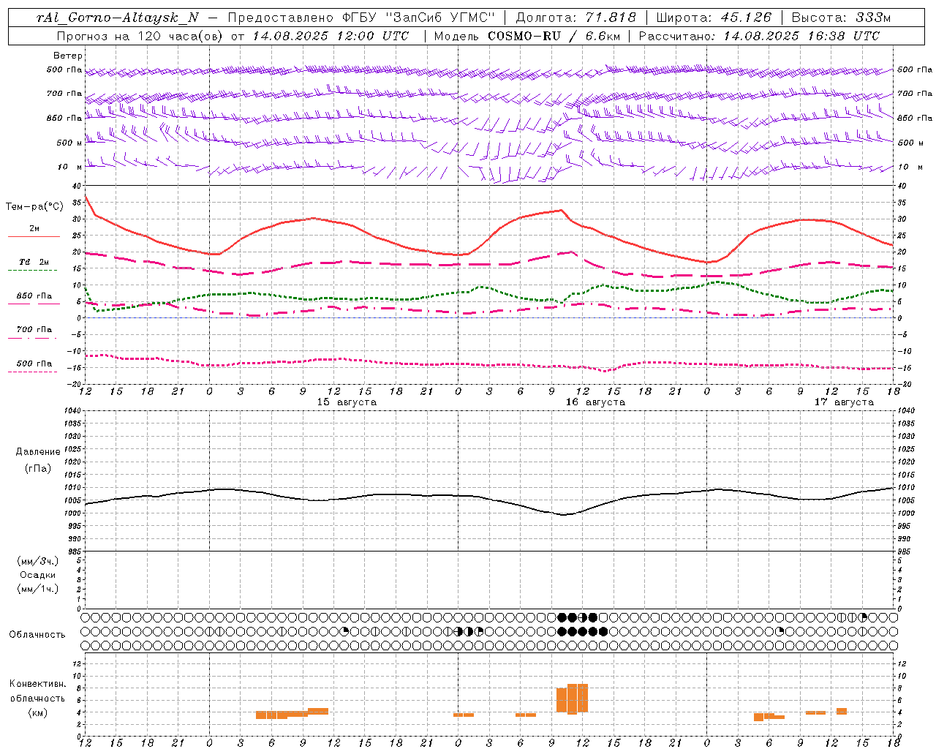The width and height of the screenshot is (936, 749).
Task: Click the (мм/3ч.) unit label
Action: click(x=38, y=561)
